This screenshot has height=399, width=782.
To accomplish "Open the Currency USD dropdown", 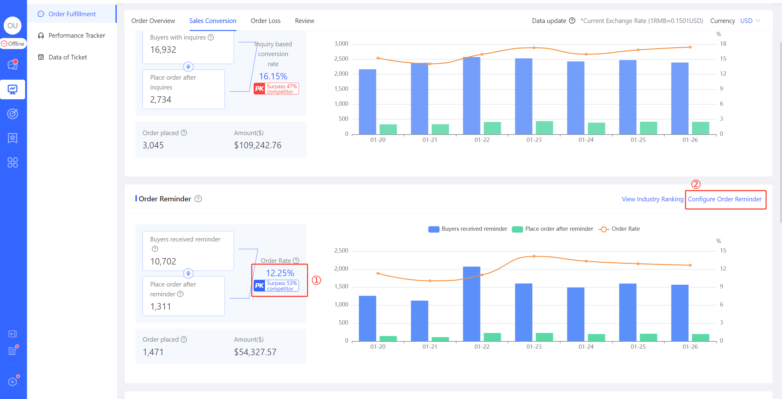I will click(750, 21).
